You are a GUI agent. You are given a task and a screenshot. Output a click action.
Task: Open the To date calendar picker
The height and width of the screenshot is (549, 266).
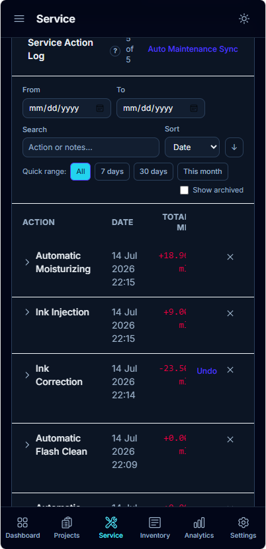(x=194, y=108)
